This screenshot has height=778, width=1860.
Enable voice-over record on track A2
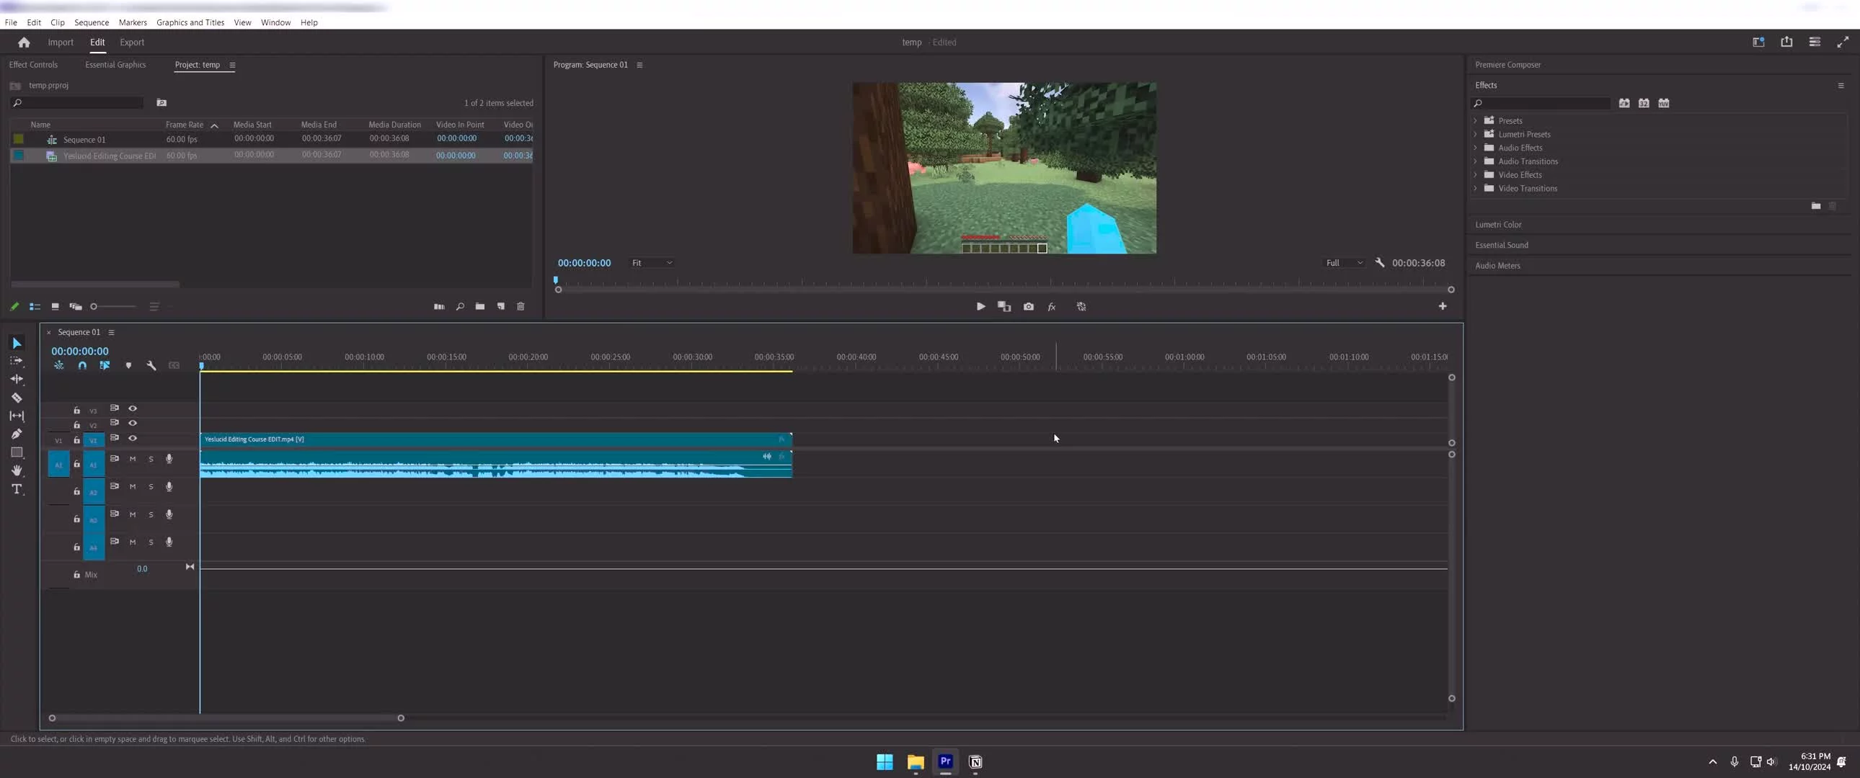click(169, 486)
